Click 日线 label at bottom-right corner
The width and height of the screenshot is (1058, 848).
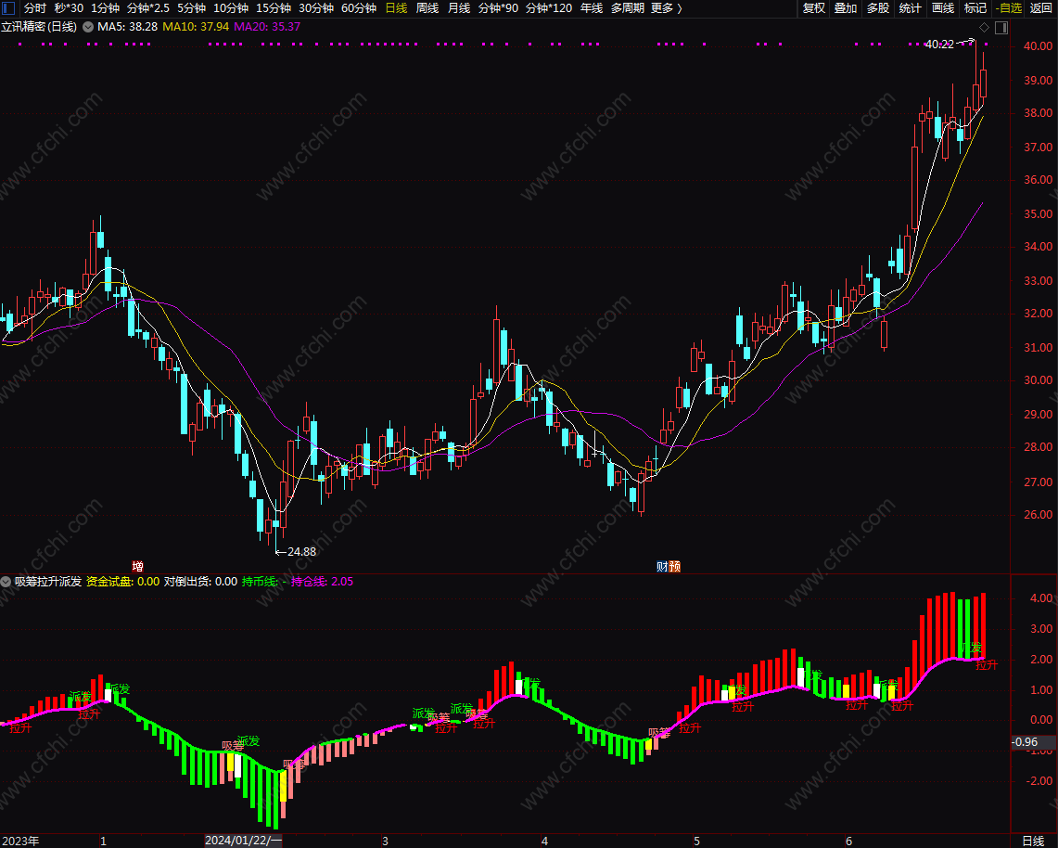[1033, 841]
